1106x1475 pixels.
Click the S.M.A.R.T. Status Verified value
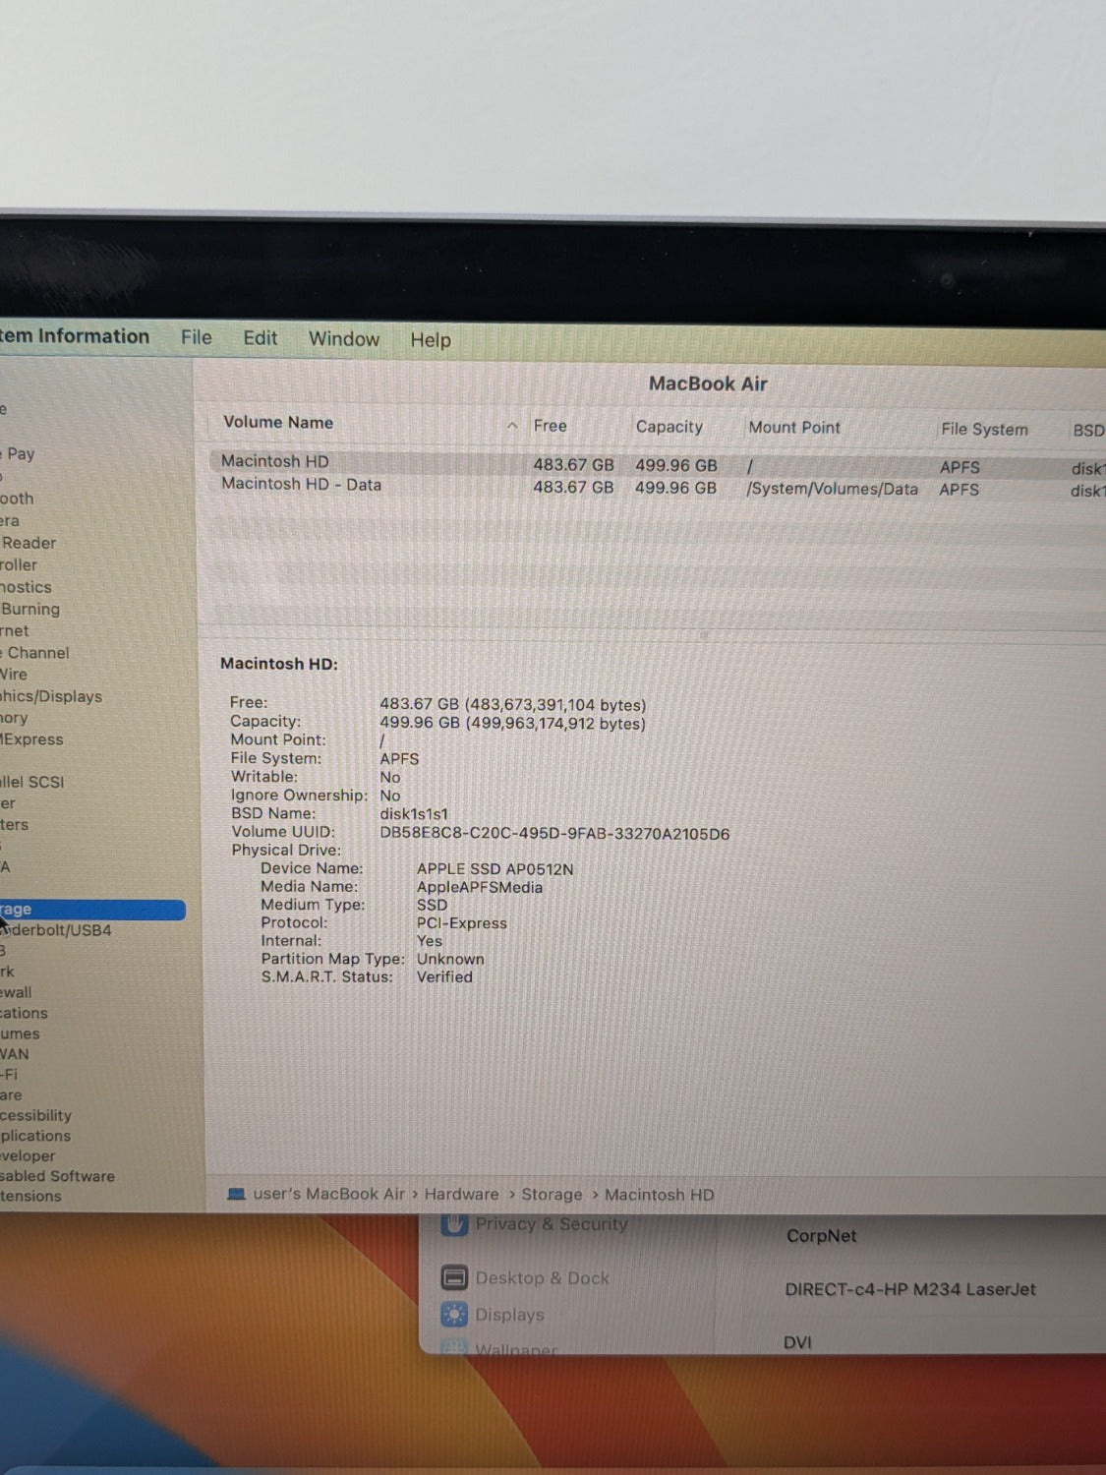[x=444, y=977]
